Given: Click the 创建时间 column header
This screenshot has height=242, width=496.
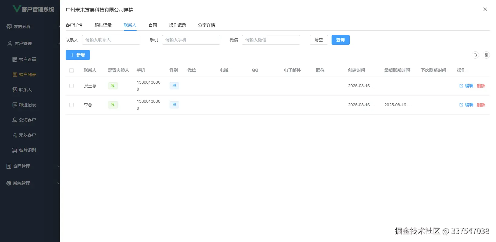Looking at the screenshot, I should [357, 70].
